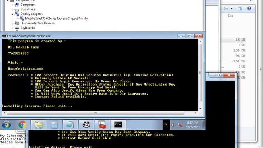This screenshot has width=263, height=148.
Task: Open the clock showing 8:57 PM
Action: (193, 125)
